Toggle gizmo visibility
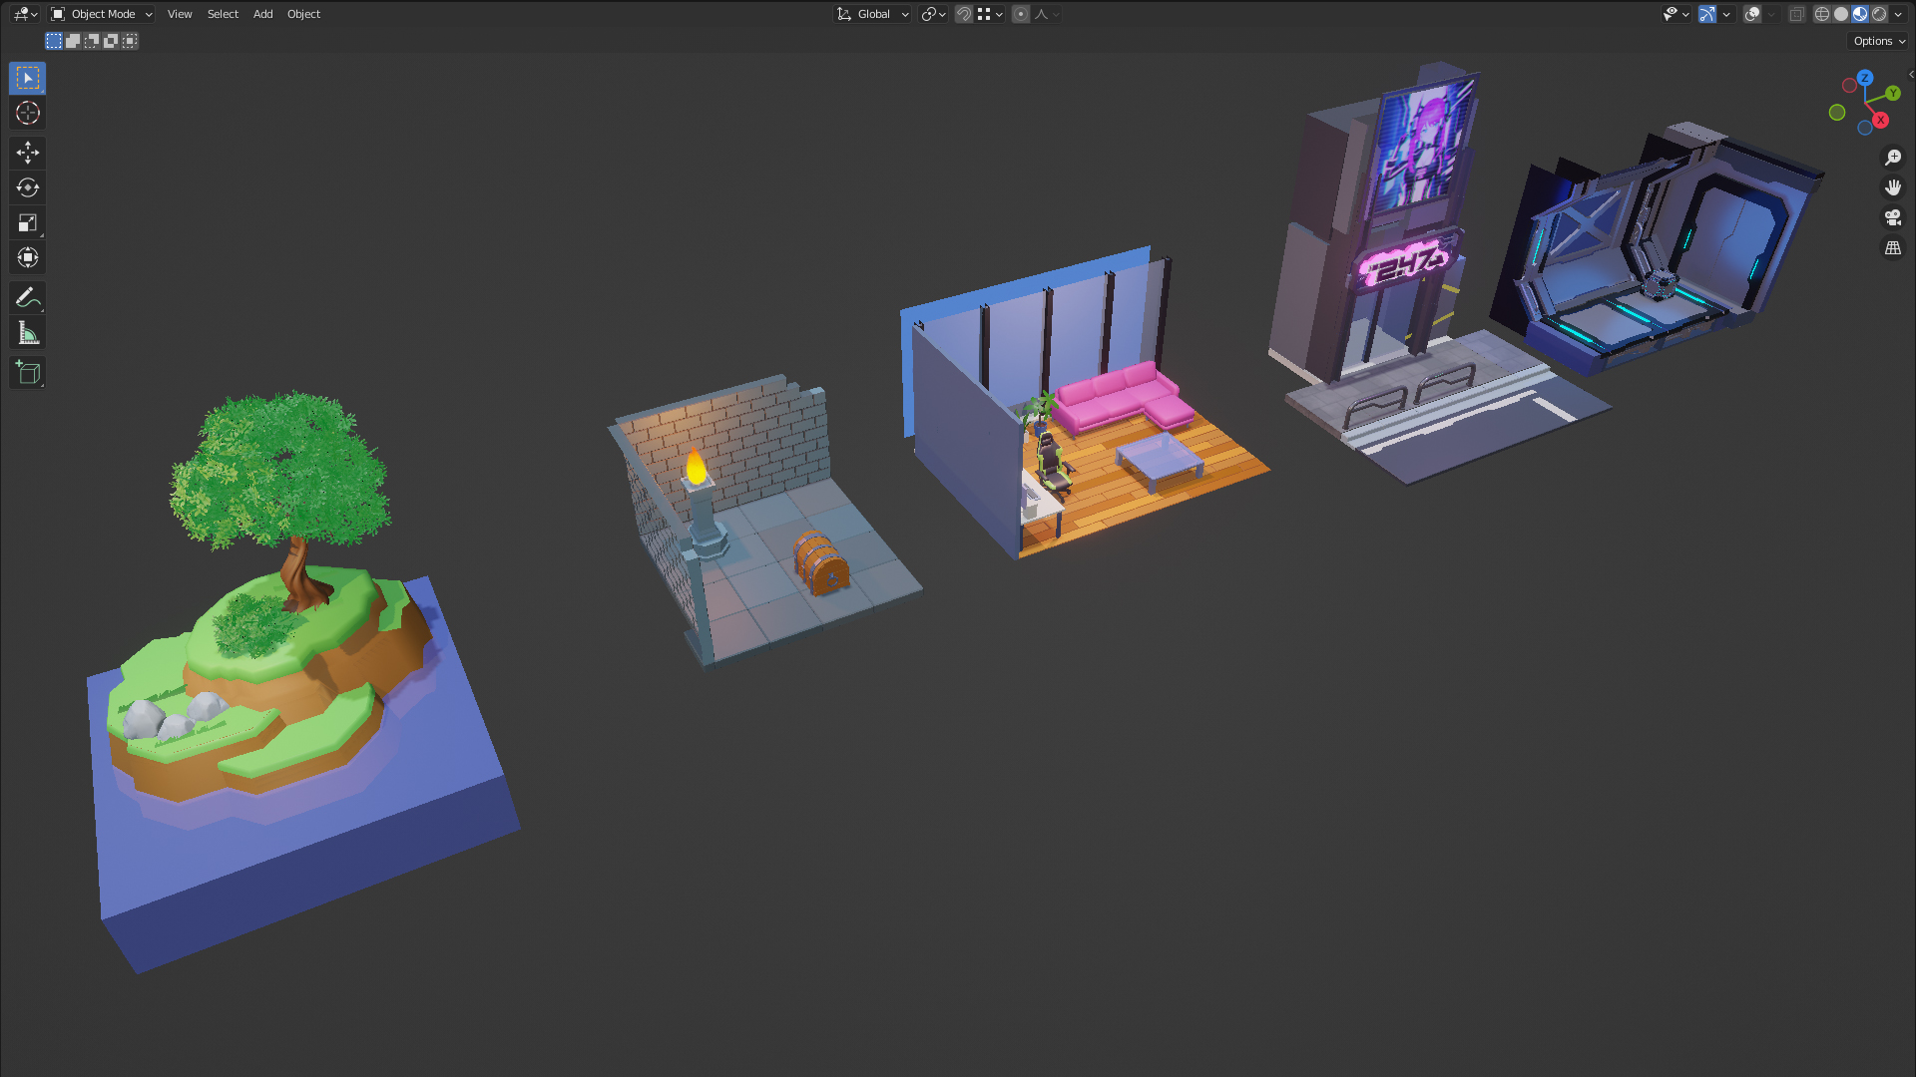Image resolution: width=1916 pixels, height=1077 pixels. (1707, 14)
